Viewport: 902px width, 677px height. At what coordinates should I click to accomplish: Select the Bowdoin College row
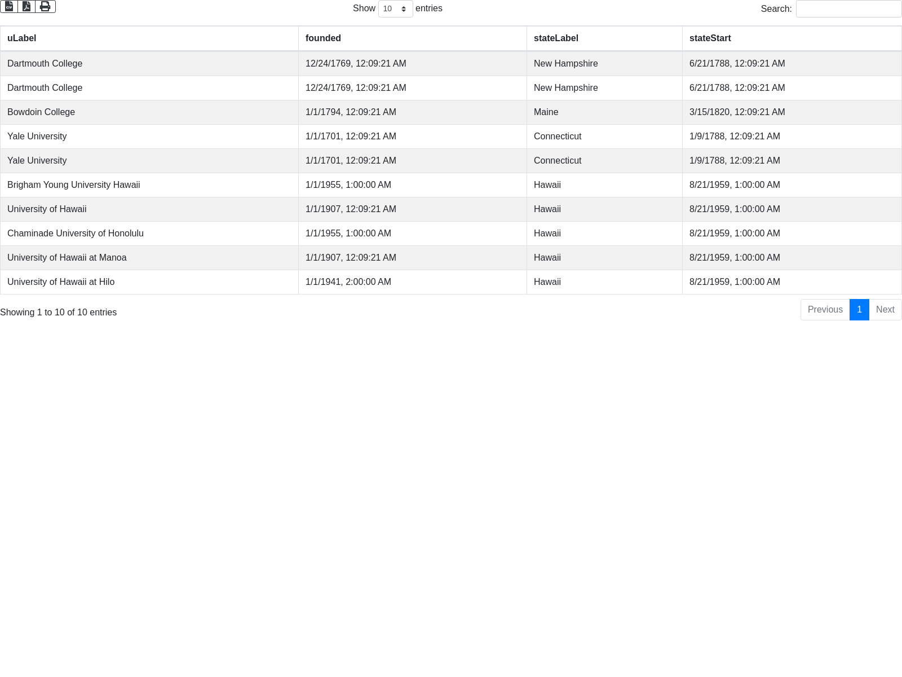coord(41,112)
